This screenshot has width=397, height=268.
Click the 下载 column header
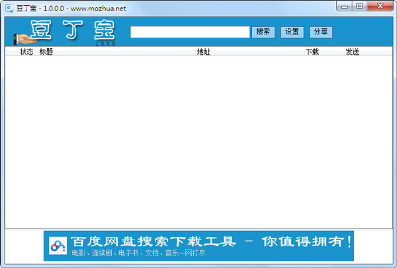coord(312,51)
